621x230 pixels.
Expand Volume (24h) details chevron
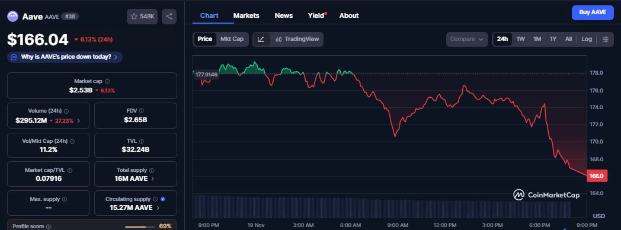point(78,121)
